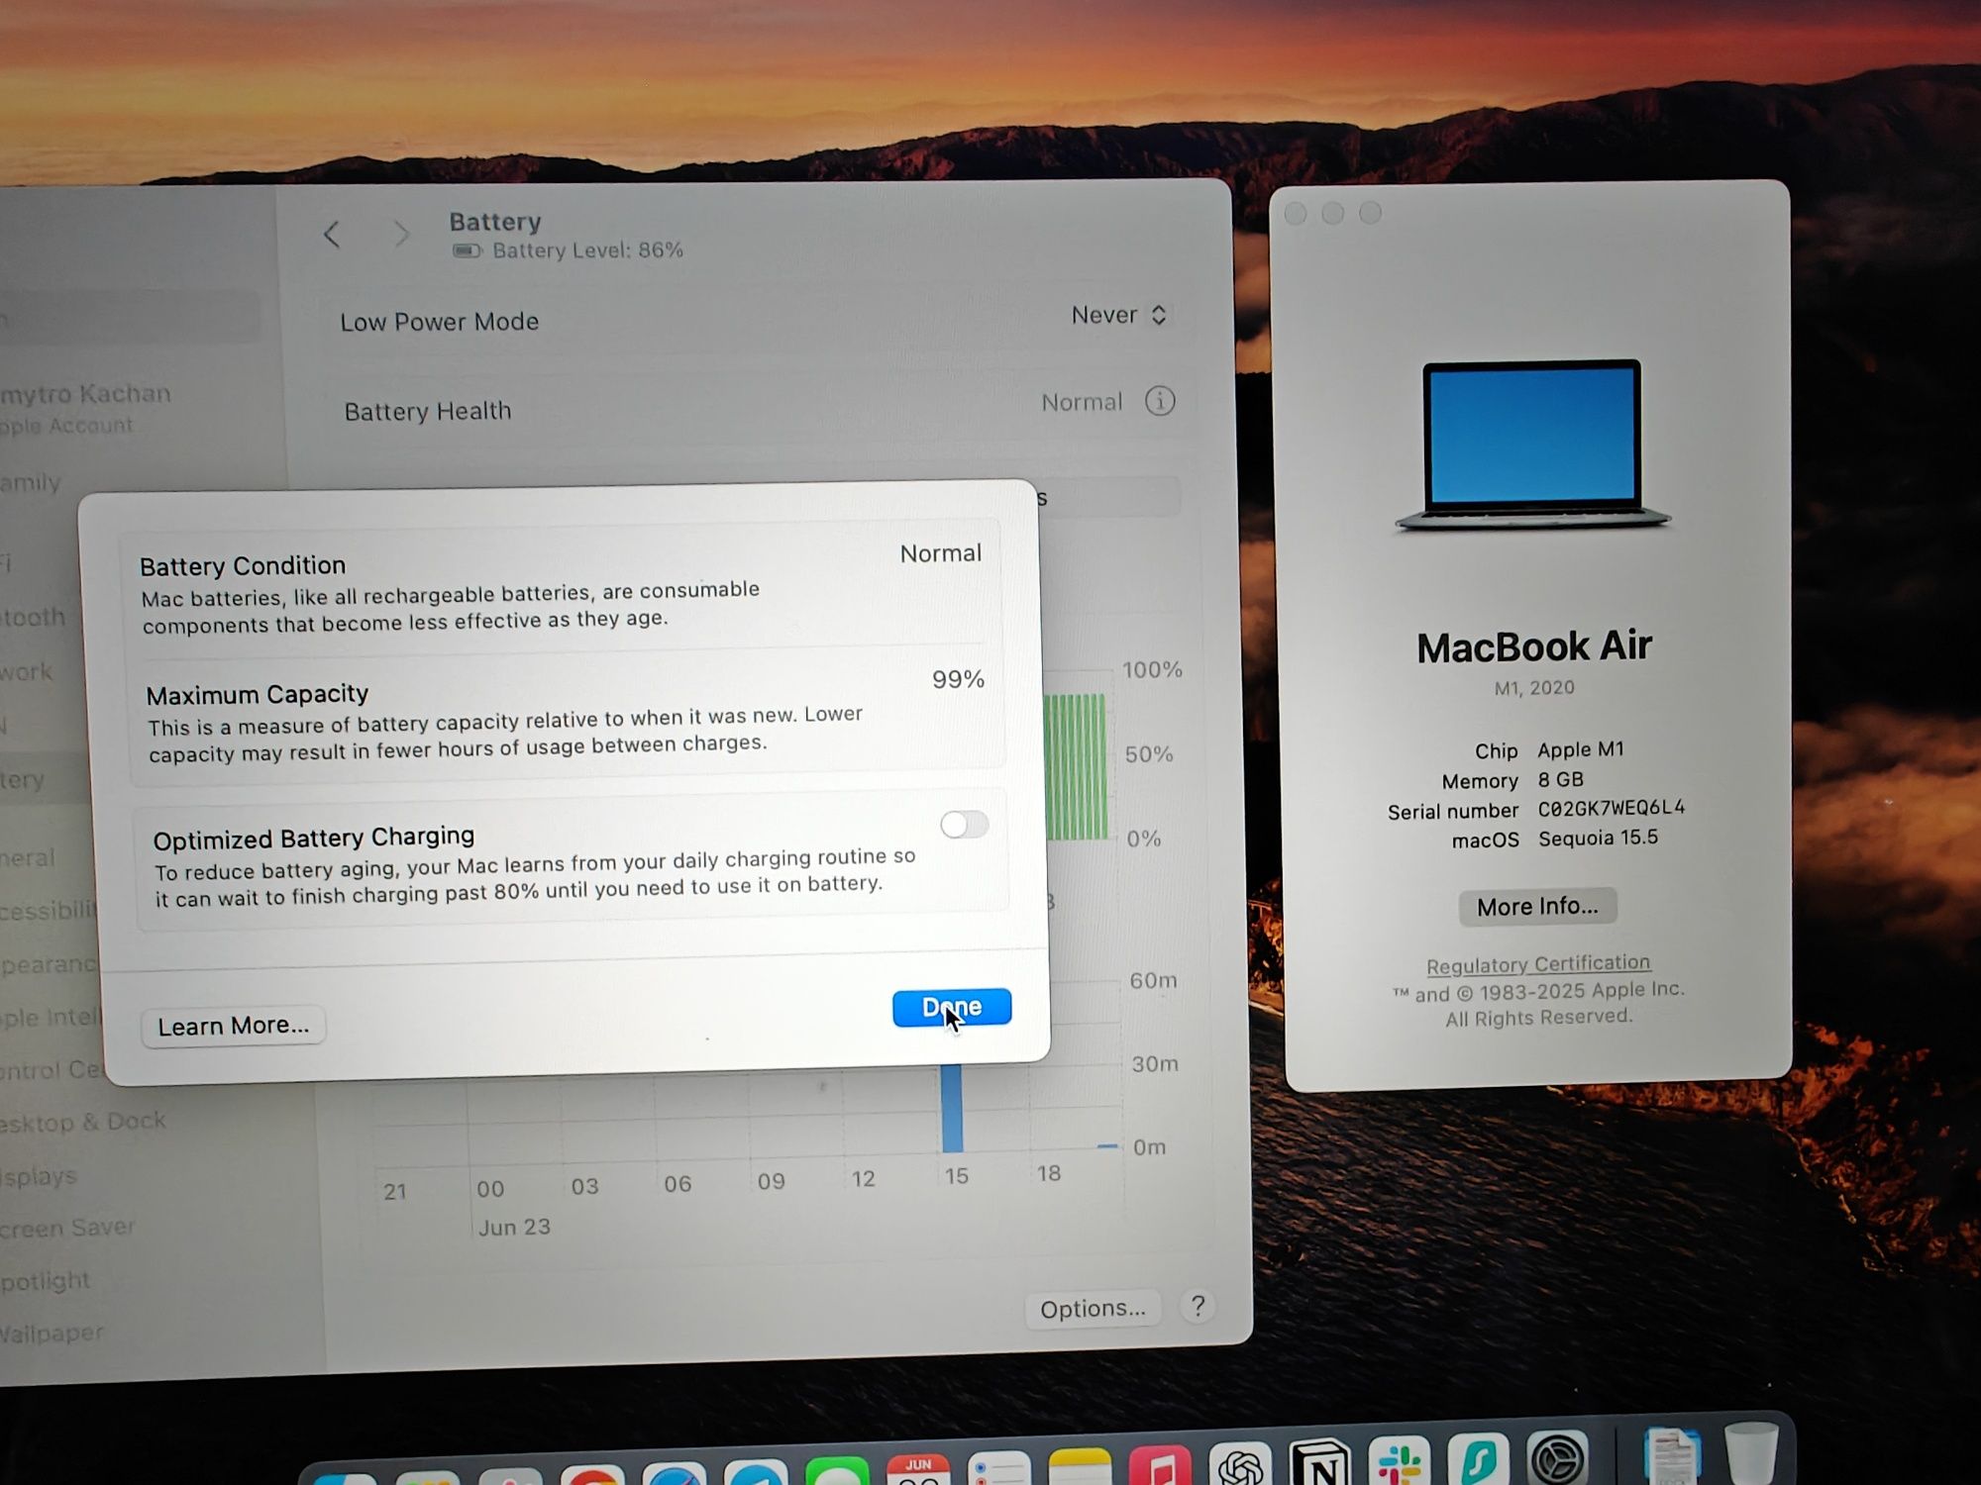Toggle Optimized Battery Charging switch

pyautogui.click(x=964, y=824)
